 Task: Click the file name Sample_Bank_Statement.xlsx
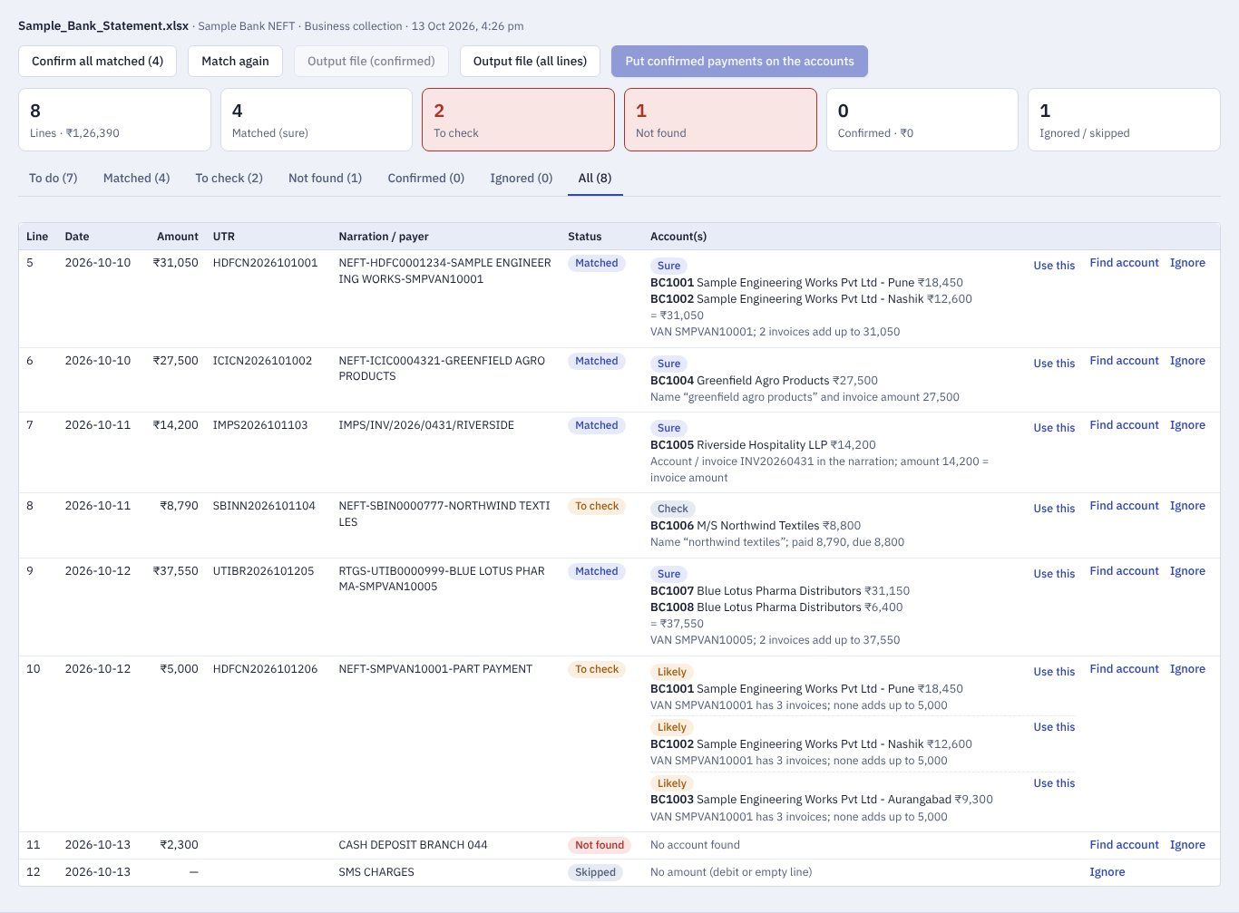[x=102, y=25]
